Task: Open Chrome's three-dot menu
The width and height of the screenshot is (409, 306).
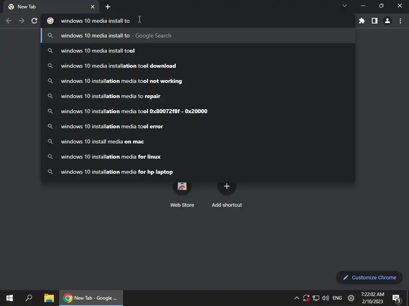Action: 400,21
